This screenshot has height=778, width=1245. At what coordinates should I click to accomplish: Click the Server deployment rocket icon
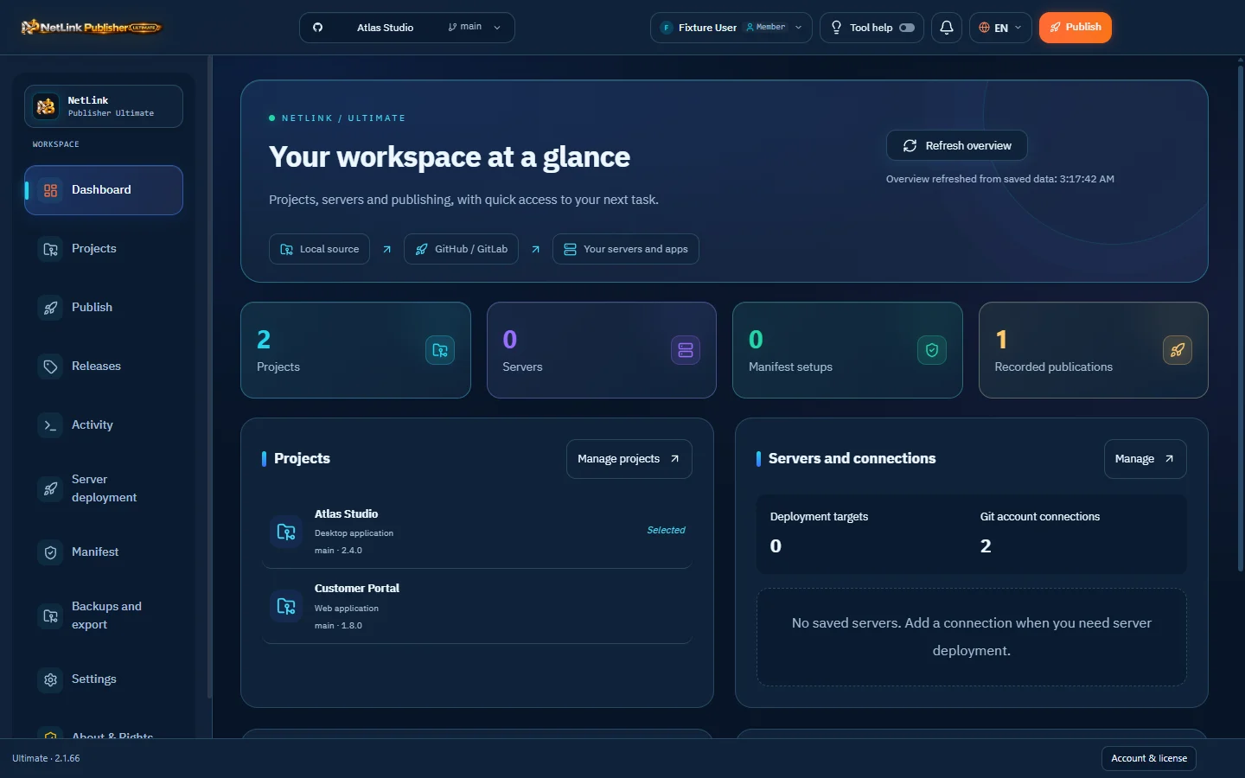pyautogui.click(x=51, y=488)
